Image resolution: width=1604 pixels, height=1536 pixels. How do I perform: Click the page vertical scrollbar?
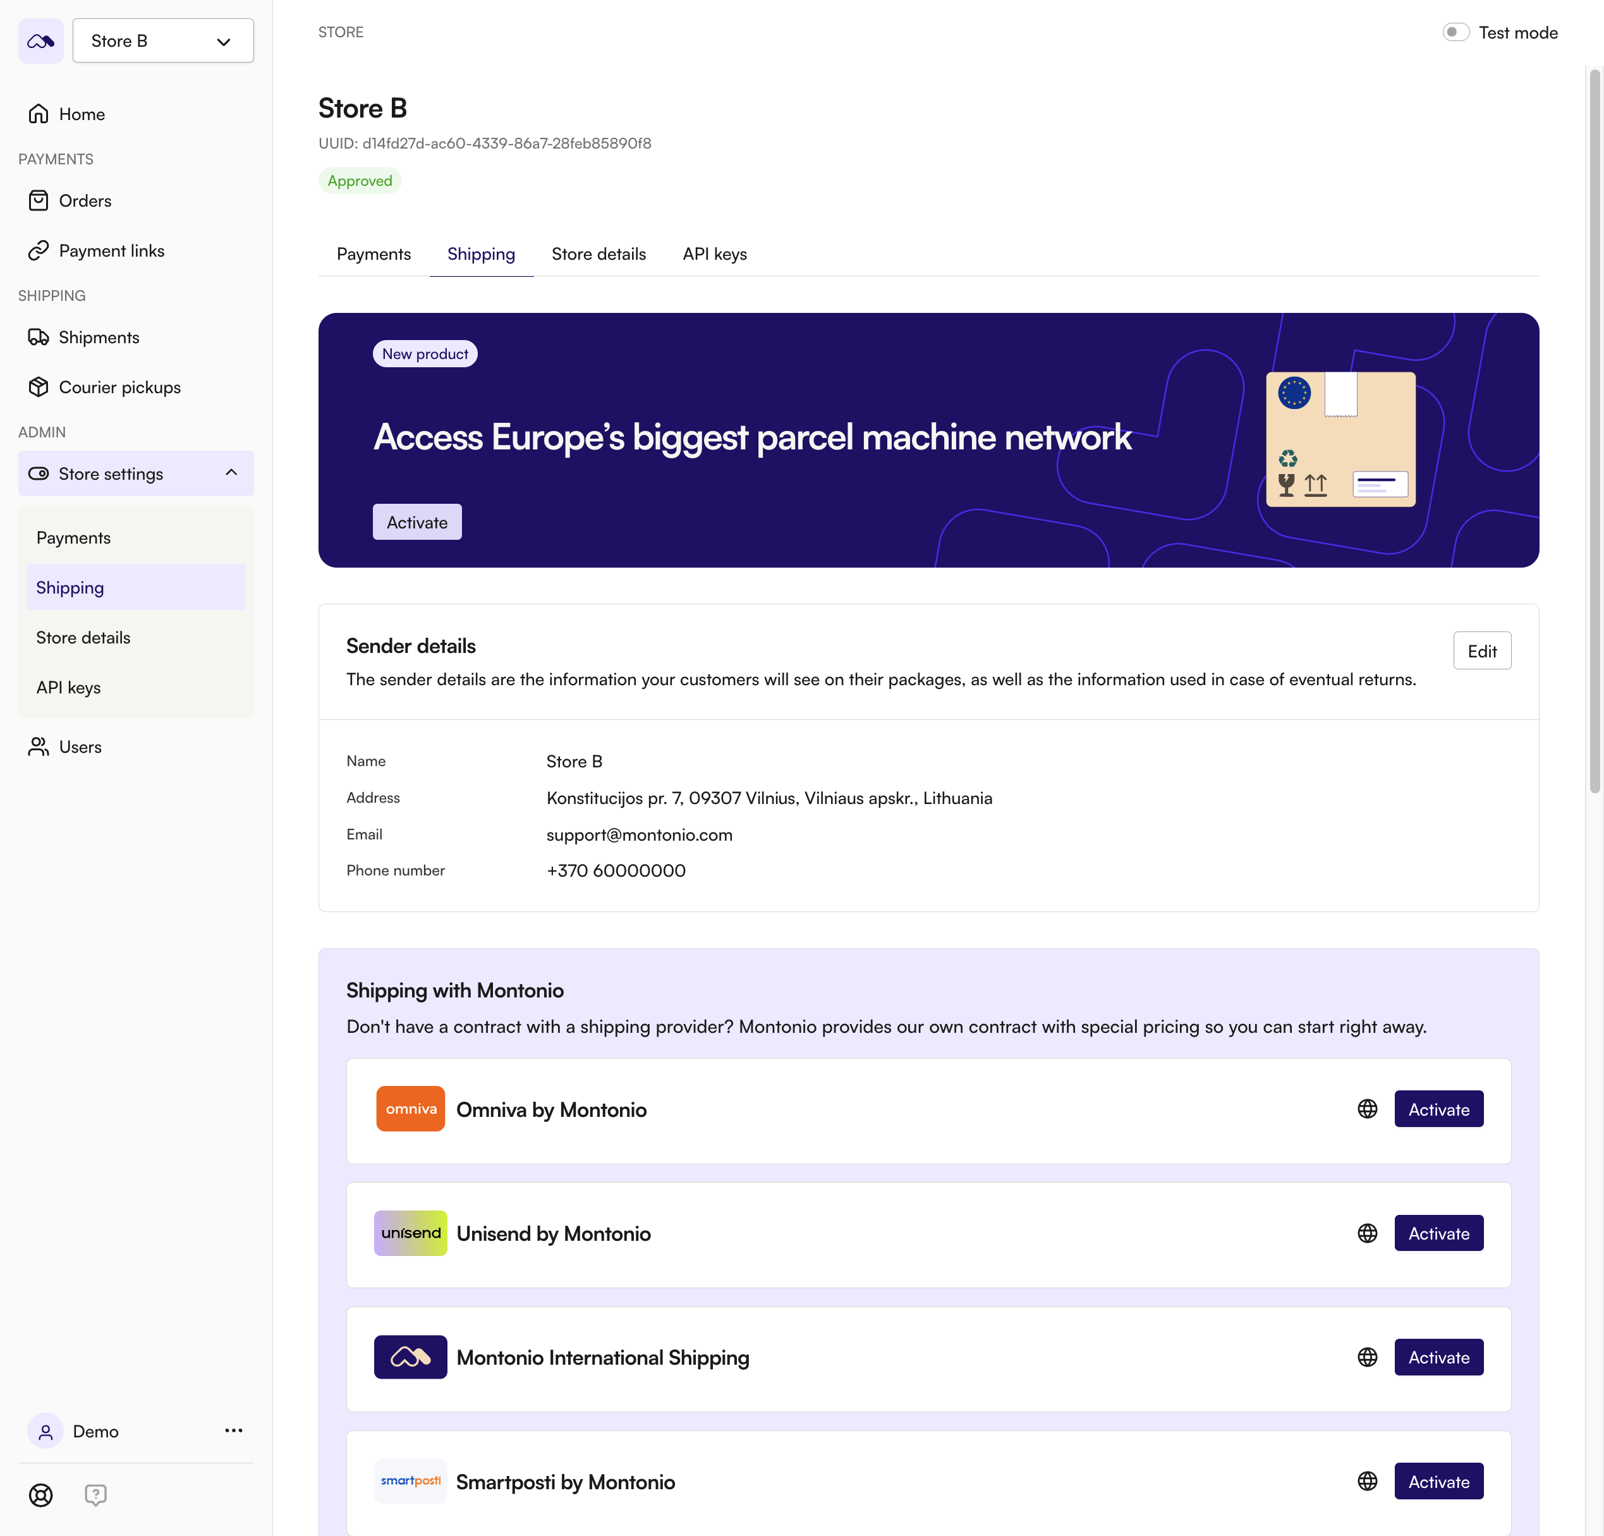pos(1594,430)
